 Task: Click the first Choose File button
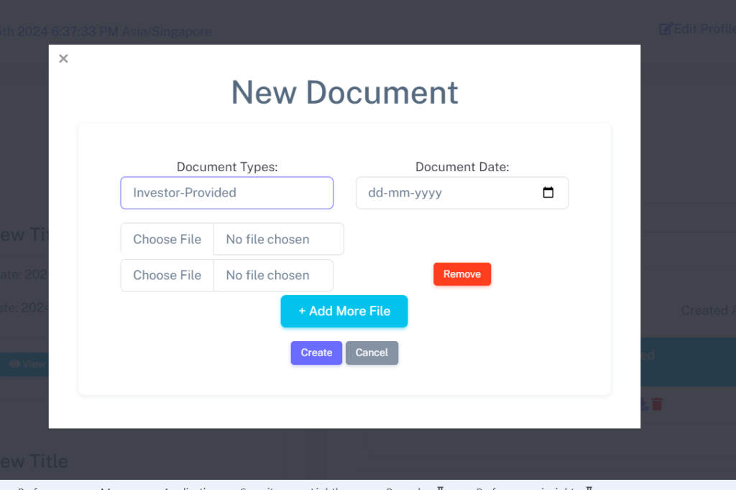coord(167,239)
